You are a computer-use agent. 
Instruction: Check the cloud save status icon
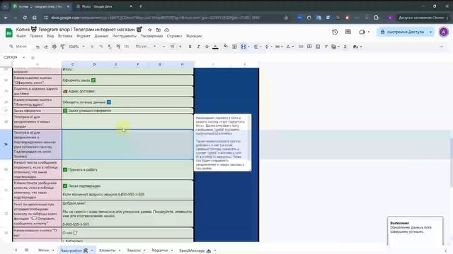point(167,30)
